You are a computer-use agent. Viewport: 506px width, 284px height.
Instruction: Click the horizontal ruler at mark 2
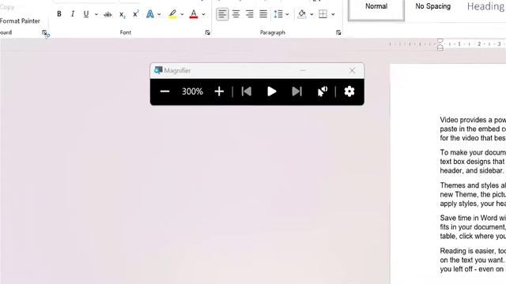tap(479, 44)
